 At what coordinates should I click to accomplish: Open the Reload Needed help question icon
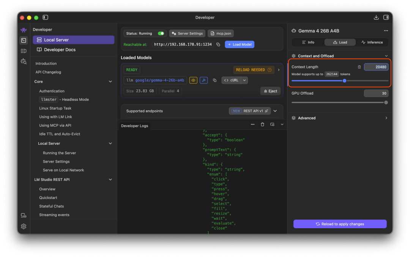(270, 70)
